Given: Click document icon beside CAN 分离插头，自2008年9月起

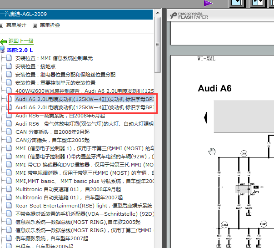Looking at the screenshot, I should (9, 132).
